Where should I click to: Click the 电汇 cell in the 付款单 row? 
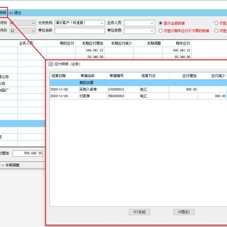(154, 96)
